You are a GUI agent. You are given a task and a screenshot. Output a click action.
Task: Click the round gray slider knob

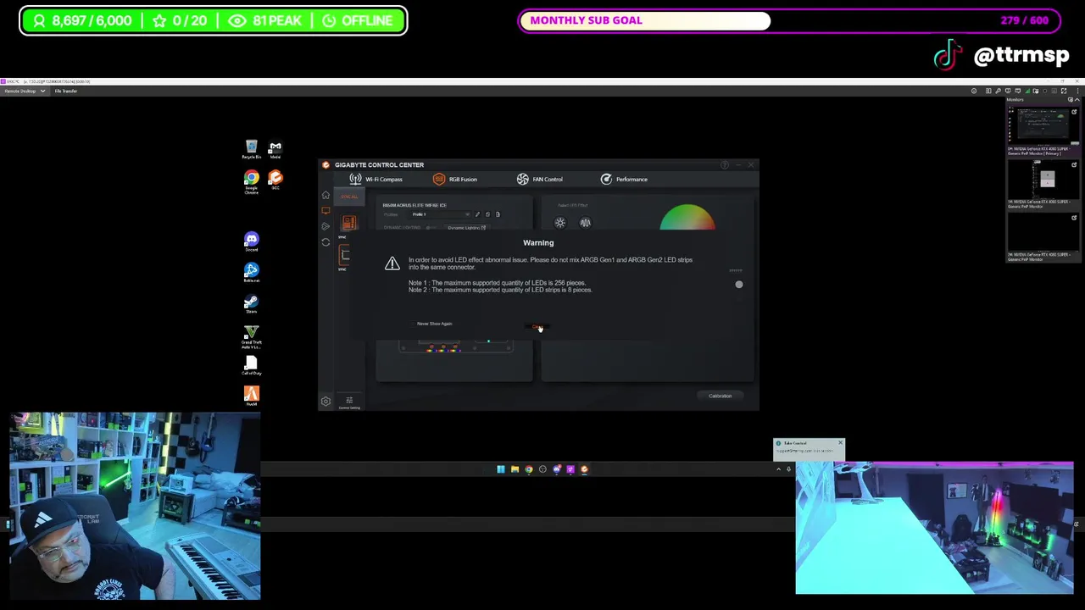pos(739,285)
